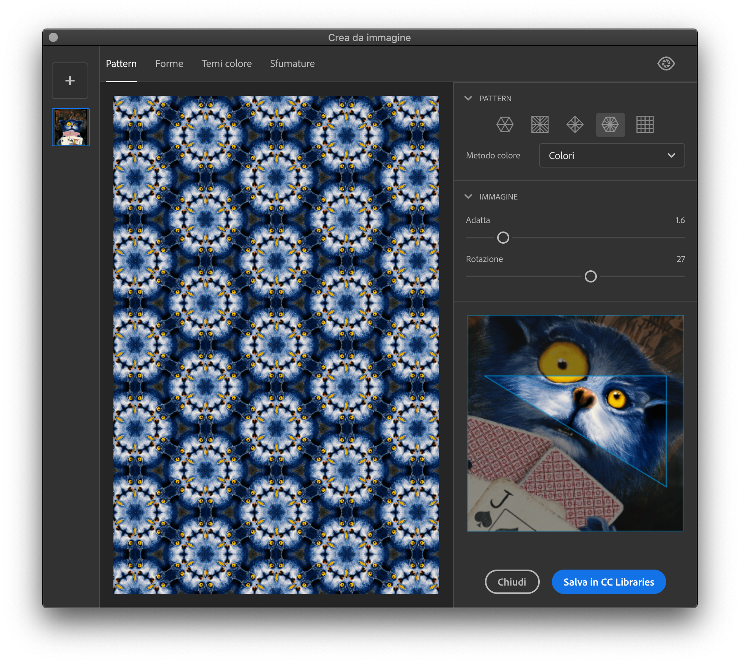Click the Adobe Capture aperture-eye icon
The width and height of the screenshot is (740, 664).
(x=666, y=64)
